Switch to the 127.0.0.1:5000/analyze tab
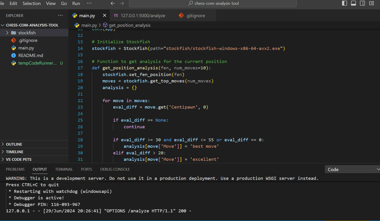The height and width of the screenshot is (221, 380). pos(143,15)
